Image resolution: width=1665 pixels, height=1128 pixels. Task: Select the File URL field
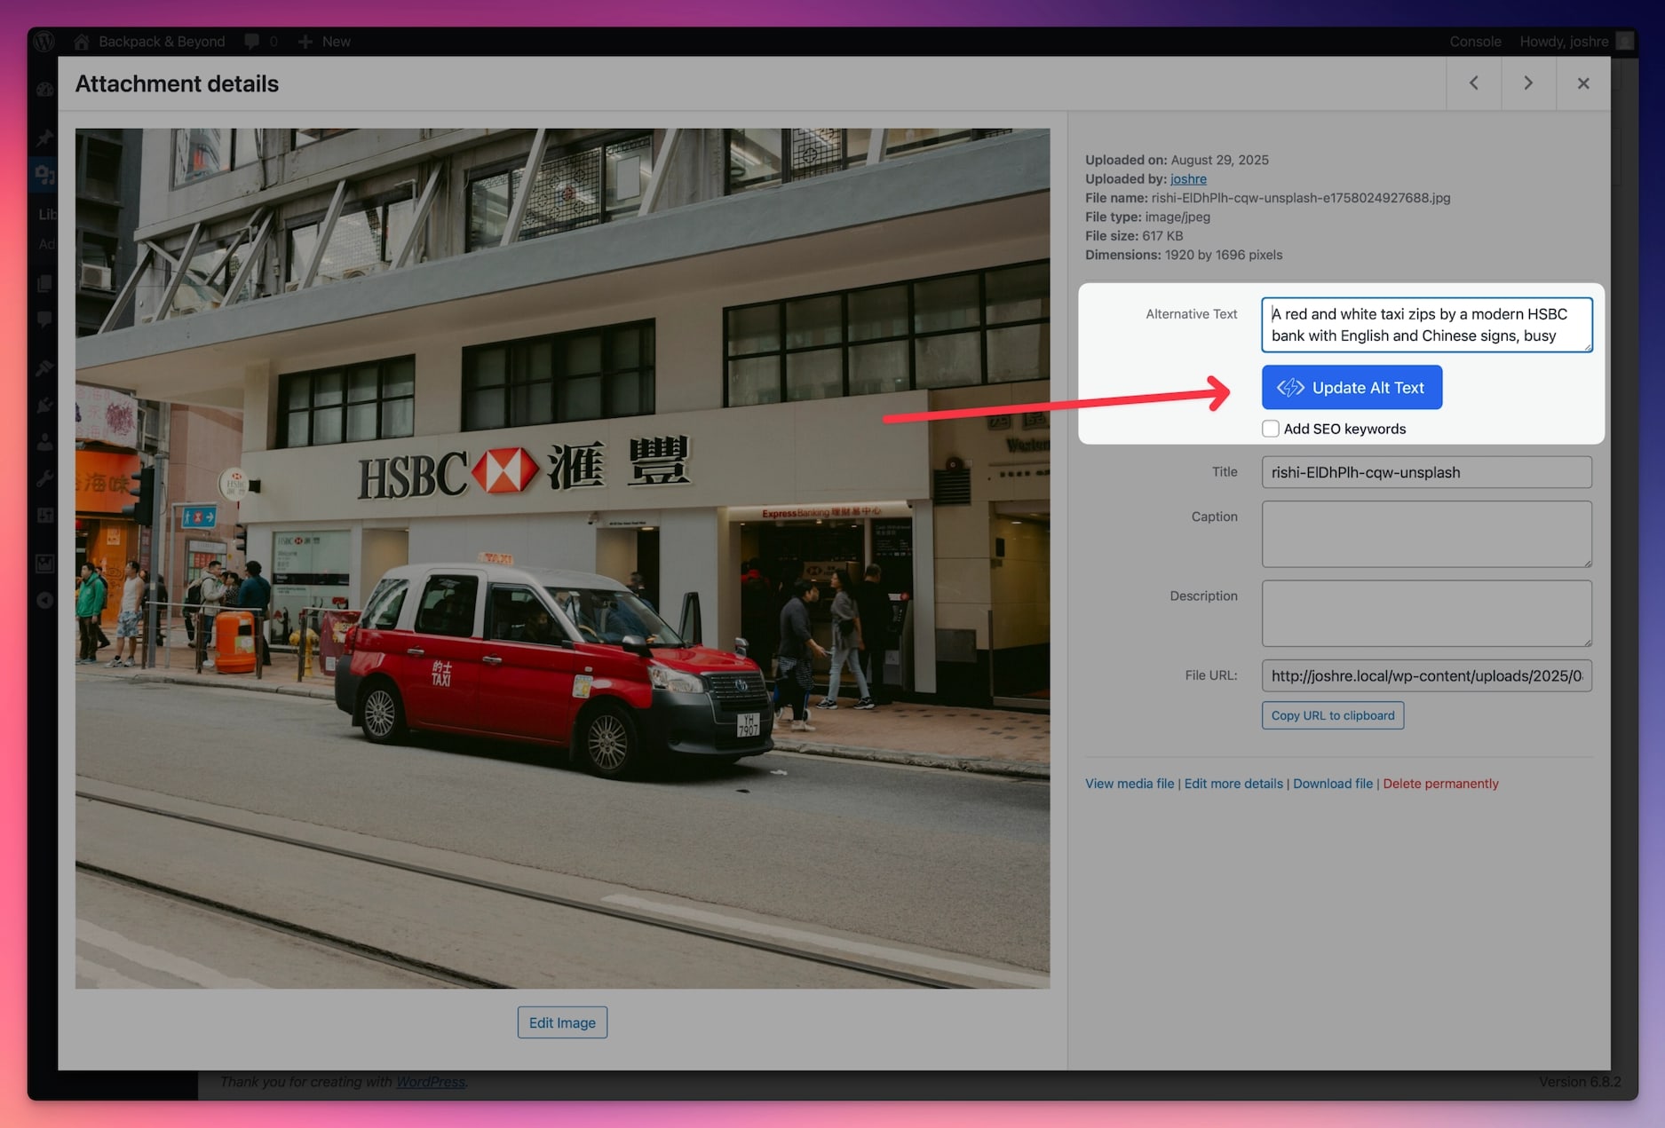point(1427,675)
